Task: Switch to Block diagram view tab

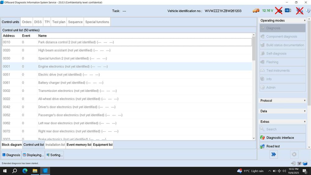Action: coord(12,145)
